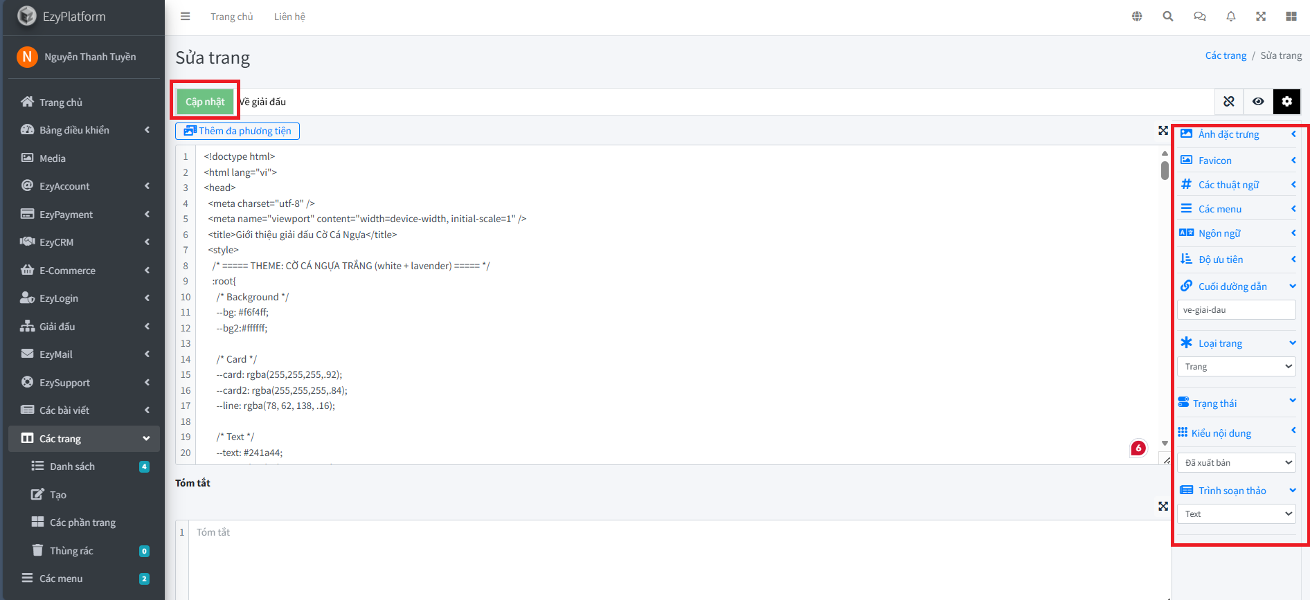Click the apps grid icon
Image resolution: width=1310 pixels, height=600 pixels.
click(1291, 17)
